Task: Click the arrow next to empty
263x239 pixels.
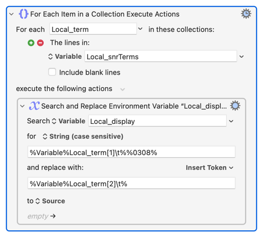Action: (x=53, y=216)
